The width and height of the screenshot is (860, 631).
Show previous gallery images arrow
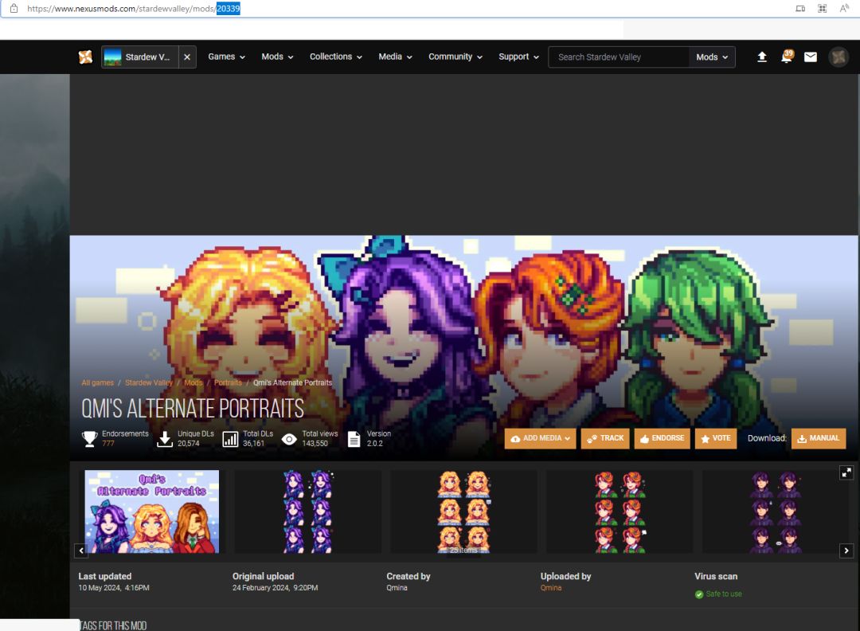click(x=81, y=551)
